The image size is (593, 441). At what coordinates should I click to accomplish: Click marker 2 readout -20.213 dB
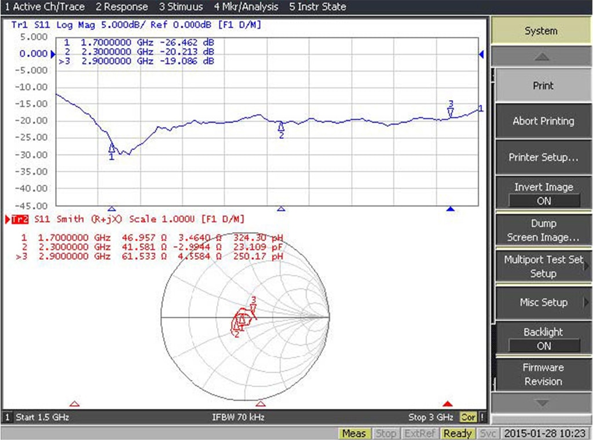(187, 52)
